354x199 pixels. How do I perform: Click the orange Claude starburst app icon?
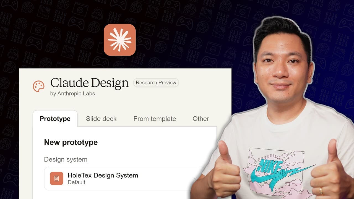(120, 40)
